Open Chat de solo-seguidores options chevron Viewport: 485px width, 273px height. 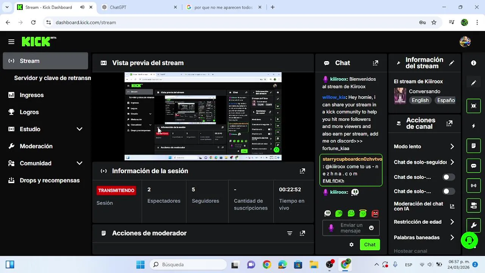coord(452,162)
